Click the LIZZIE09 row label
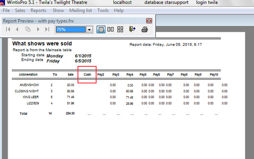254x159 pixels. coord(33,103)
